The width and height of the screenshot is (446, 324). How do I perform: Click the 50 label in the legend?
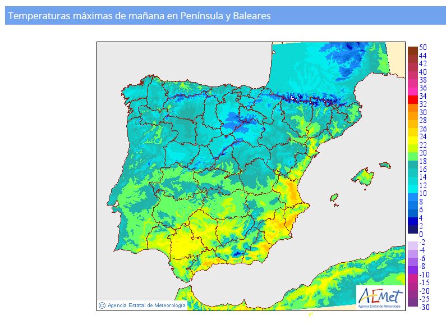pos(423,47)
